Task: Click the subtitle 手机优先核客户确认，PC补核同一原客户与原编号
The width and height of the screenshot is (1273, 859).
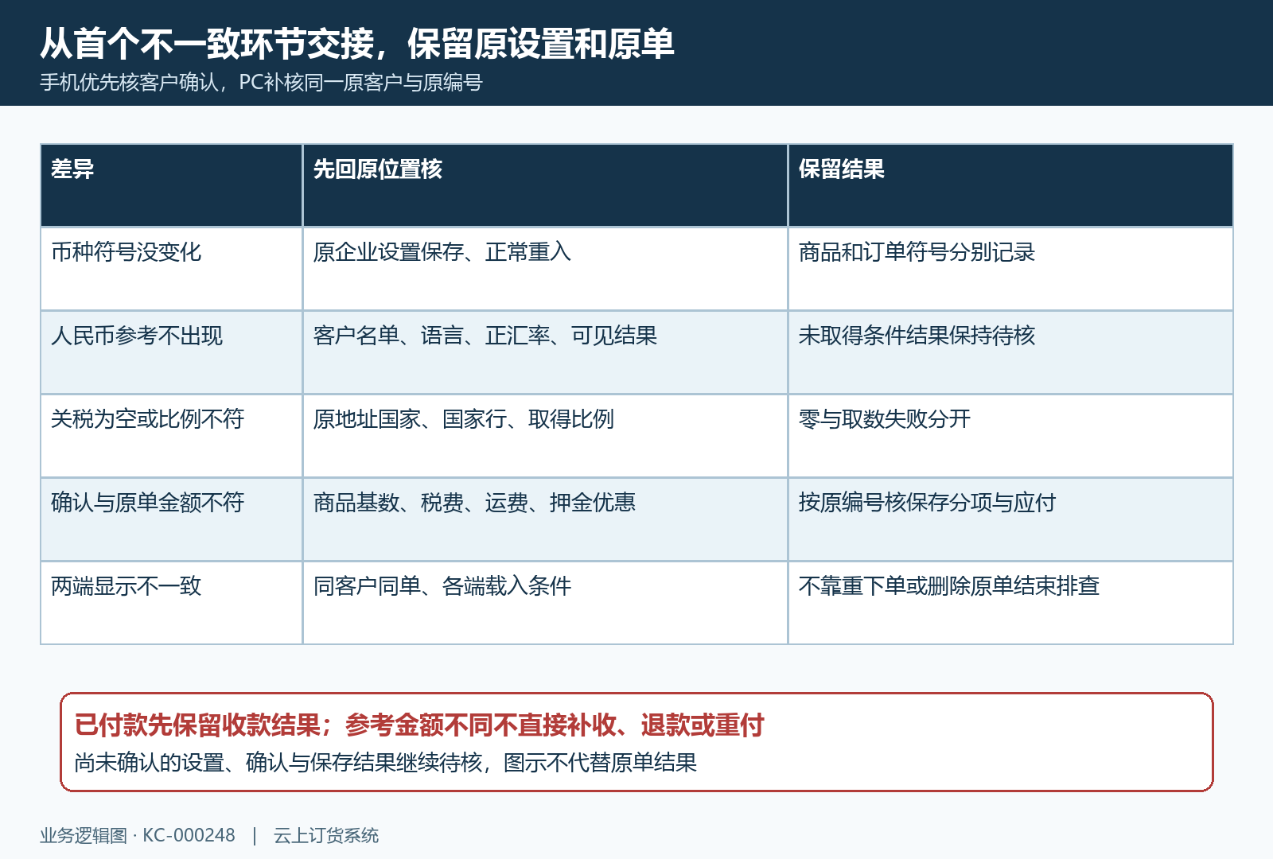Action: (x=261, y=83)
